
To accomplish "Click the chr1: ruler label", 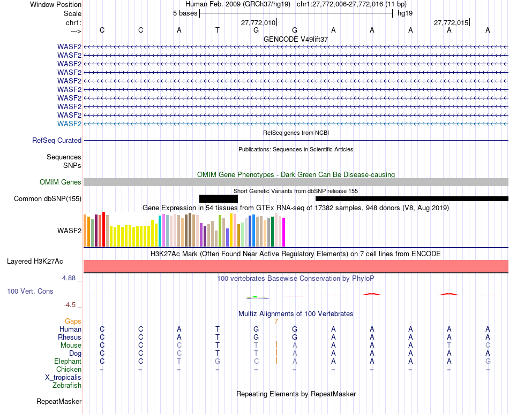I will (x=74, y=22).
